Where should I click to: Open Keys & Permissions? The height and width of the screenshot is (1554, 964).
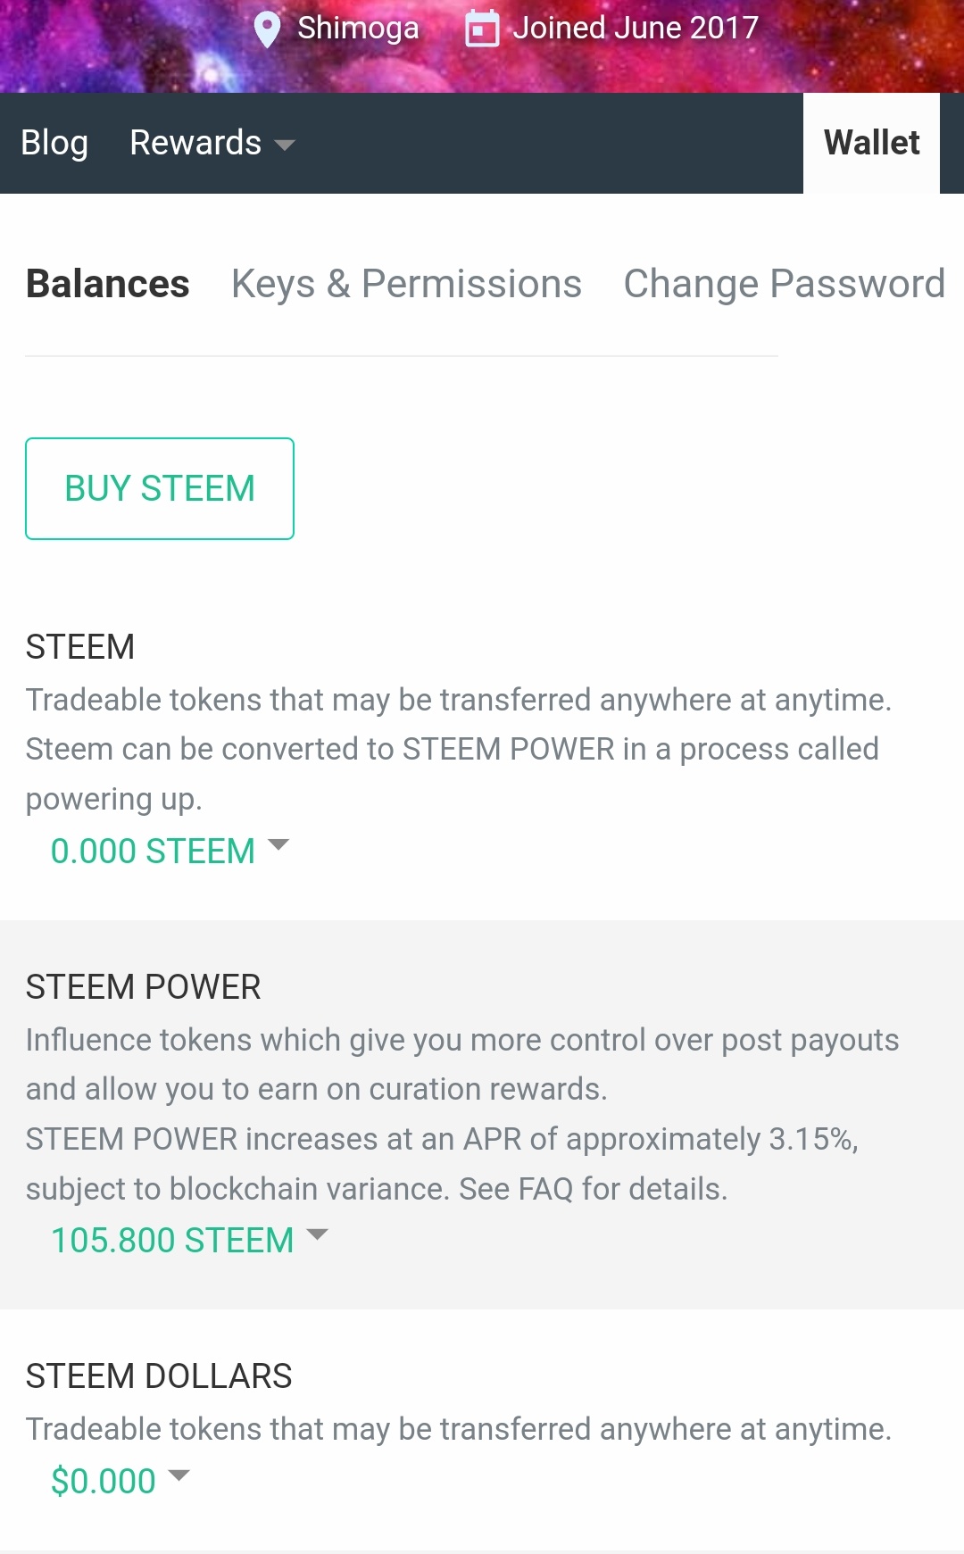tap(406, 284)
